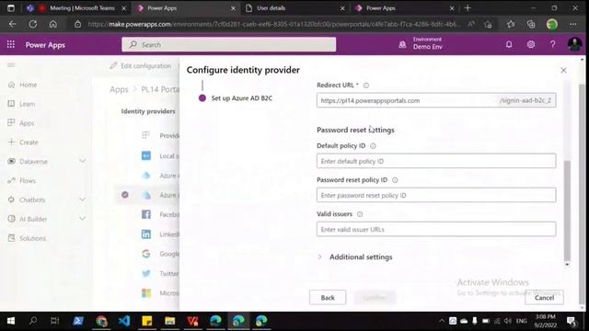
Task: Click the browser address bar
Action: pyautogui.click(x=274, y=25)
